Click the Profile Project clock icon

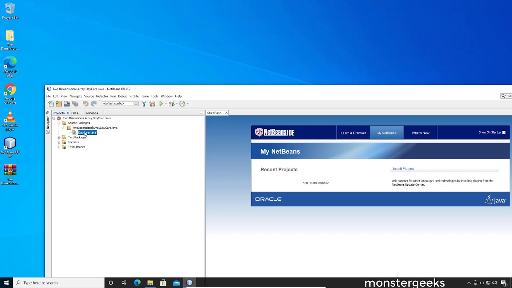pyautogui.click(x=182, y=104)
